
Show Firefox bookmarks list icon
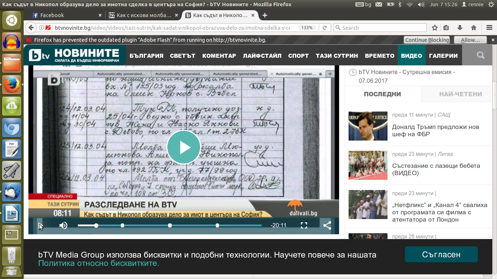pos(446,28)
